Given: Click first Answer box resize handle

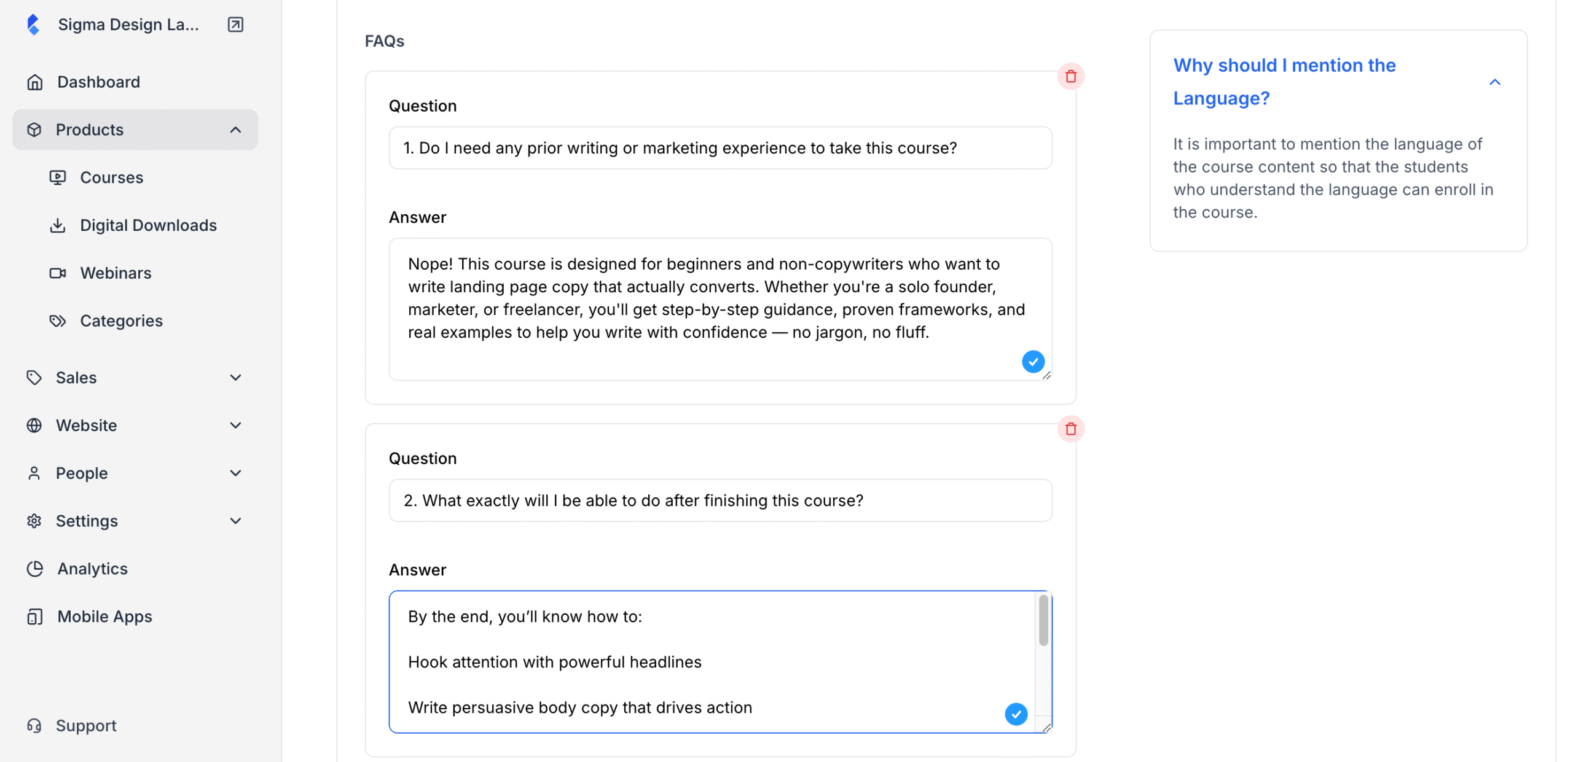Looking at the screenshot, I should (x=1047, y=375).
